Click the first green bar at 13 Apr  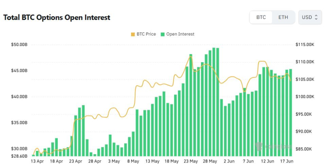(x=33, y=155)
